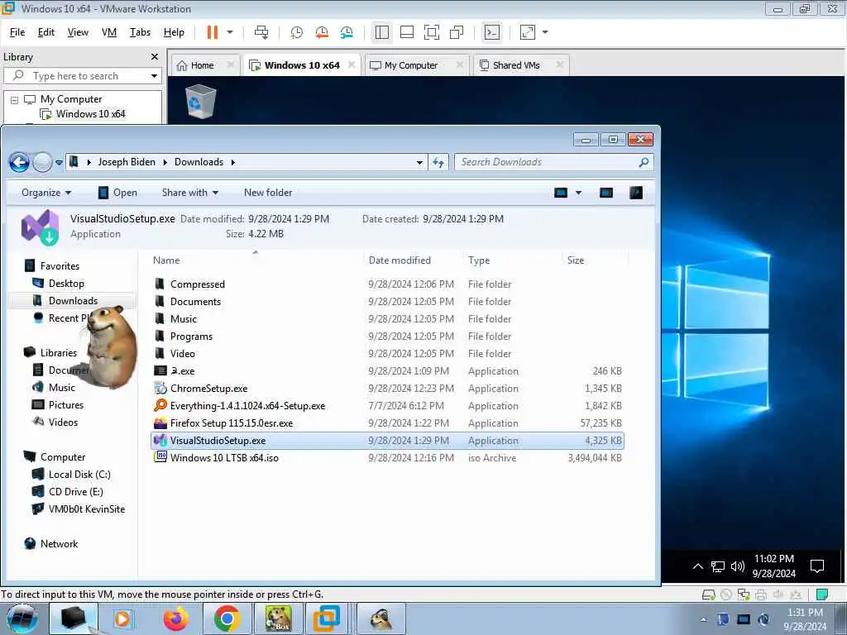This screenshot has height=635, width=847.
Task: Open the Share with dropdown
Action: coord(190,193)
